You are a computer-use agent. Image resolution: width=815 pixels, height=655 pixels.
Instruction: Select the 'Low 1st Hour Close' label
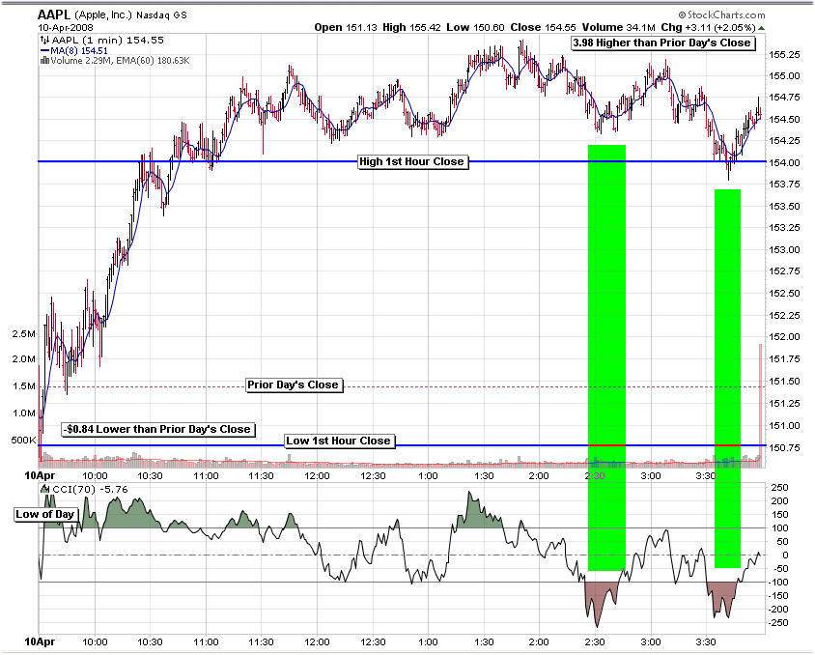(x=338, y=441)
